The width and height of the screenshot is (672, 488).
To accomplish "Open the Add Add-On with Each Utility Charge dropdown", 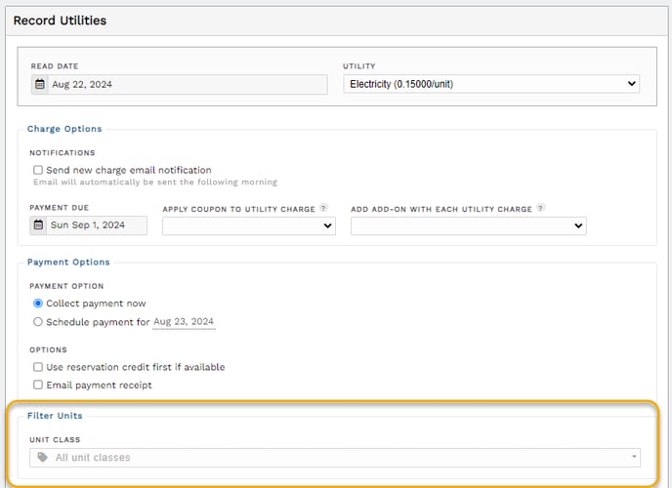I will tap(469, 225).
